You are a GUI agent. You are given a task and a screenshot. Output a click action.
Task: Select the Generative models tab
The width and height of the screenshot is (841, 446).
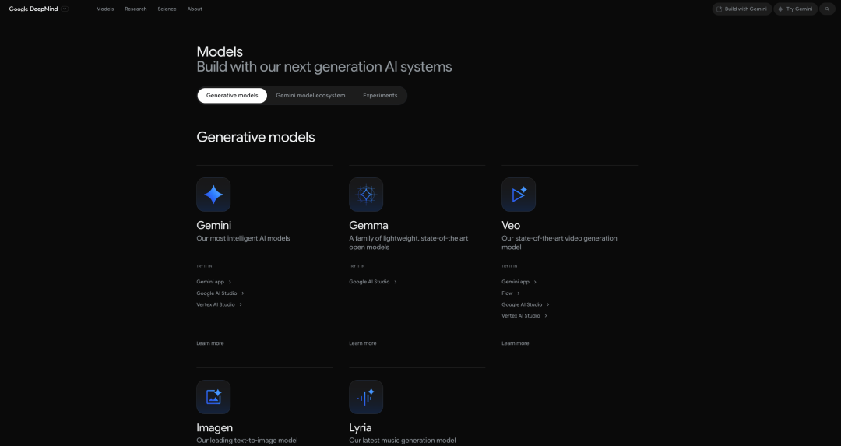coord(232,96)
